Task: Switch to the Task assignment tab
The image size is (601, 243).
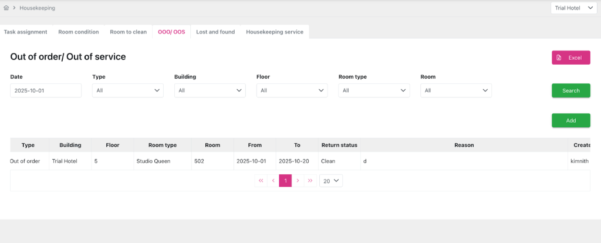Action: (25, 32)
